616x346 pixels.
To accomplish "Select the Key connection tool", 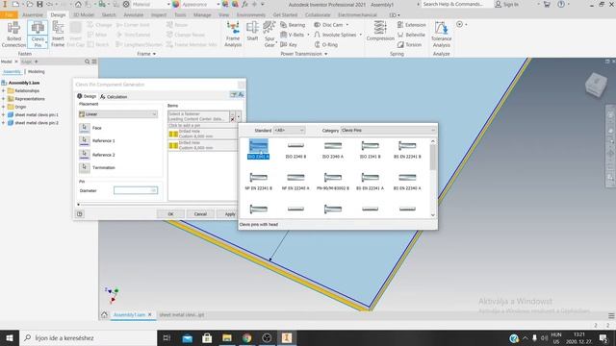I will coord(289,45).
